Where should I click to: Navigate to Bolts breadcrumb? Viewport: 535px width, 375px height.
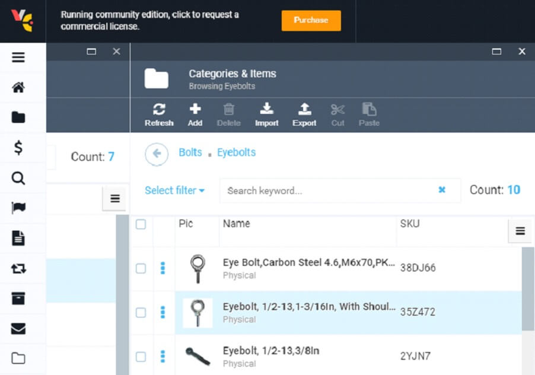pos(190,152)
